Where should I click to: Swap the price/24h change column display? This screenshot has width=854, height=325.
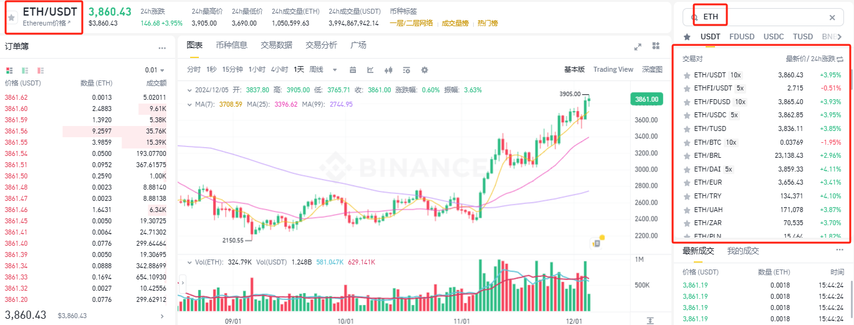click(x=840, y=59)
